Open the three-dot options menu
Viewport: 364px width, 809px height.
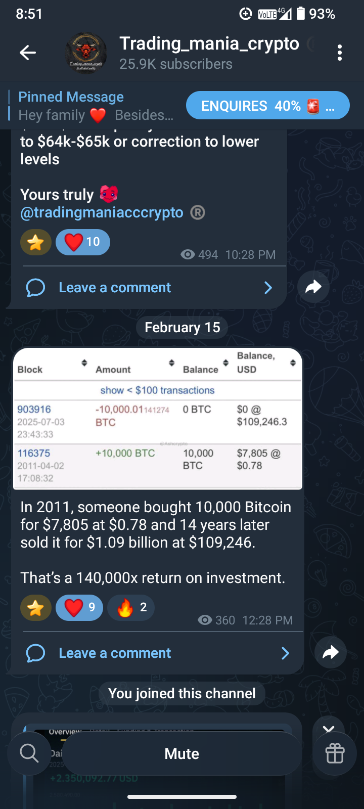340,53
